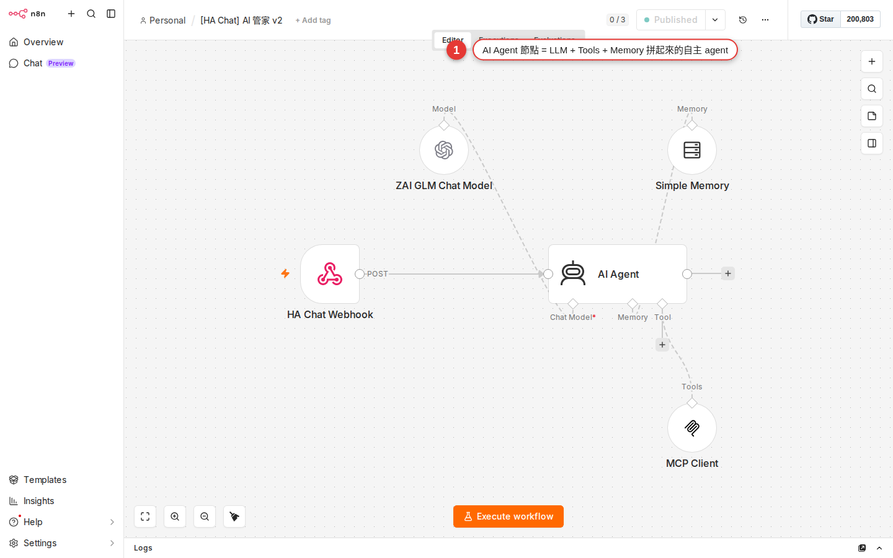Image resolution: width=893 pixels, height=558 pixels.
Task: Star n8n on GitHub
Action: pos(820,19)
